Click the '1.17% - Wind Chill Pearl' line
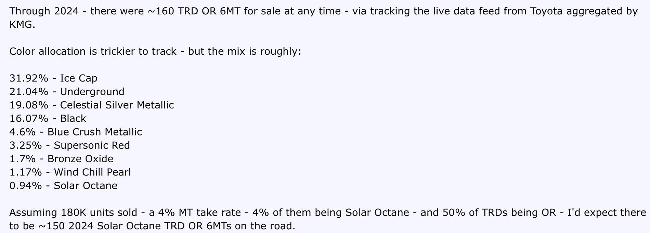The width and height of the screenshot is (650, 233). (x=70, y=172)
